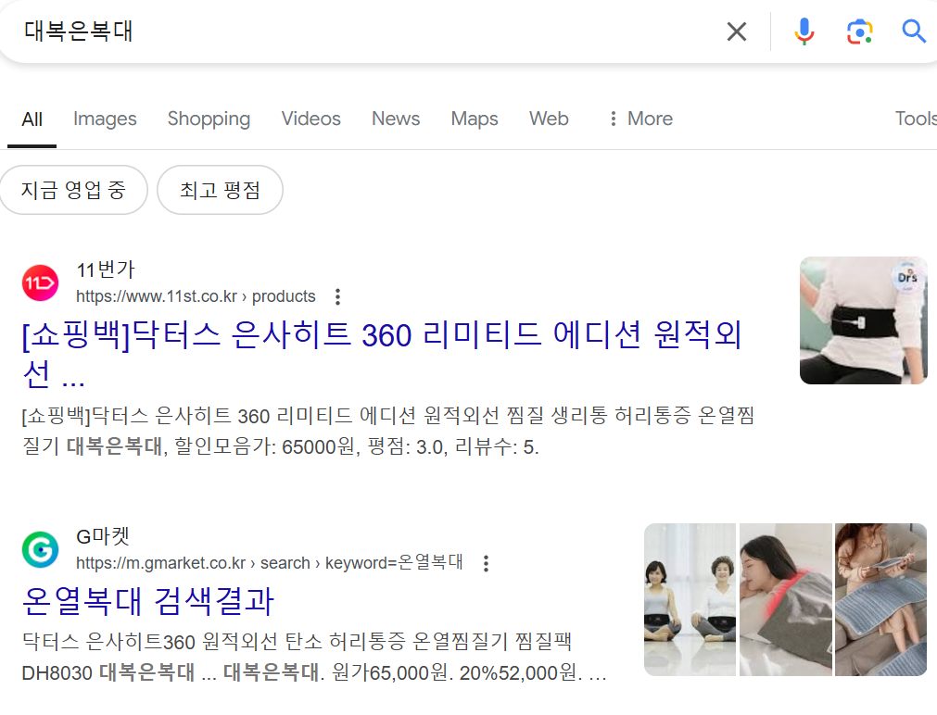Click the G마켓 site favicon
The height and width of the screenshot is (715, 937).
[39, 548]
